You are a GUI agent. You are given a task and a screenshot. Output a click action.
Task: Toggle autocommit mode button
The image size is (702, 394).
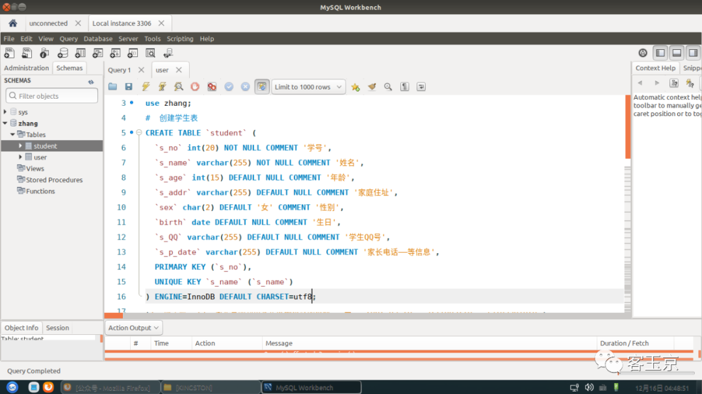point(262,87)
